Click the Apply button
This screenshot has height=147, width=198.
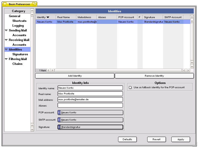pos(180,139)
